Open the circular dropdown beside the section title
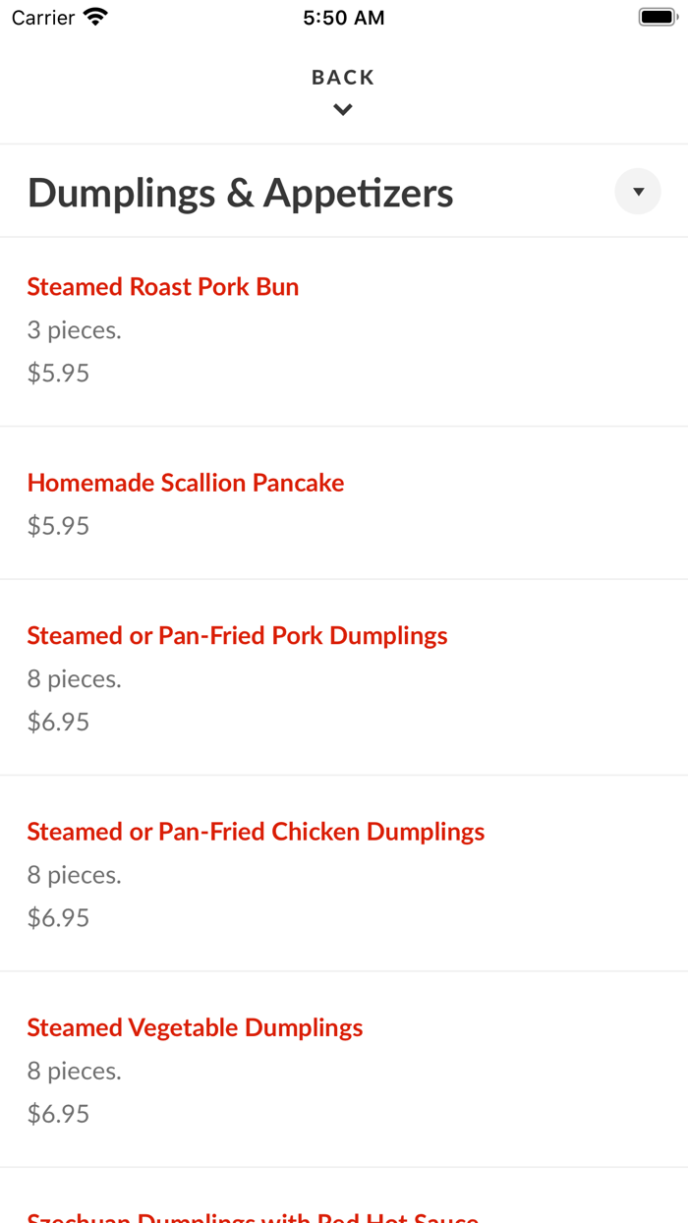688x1223 pixels. click(x=637, y=191)
